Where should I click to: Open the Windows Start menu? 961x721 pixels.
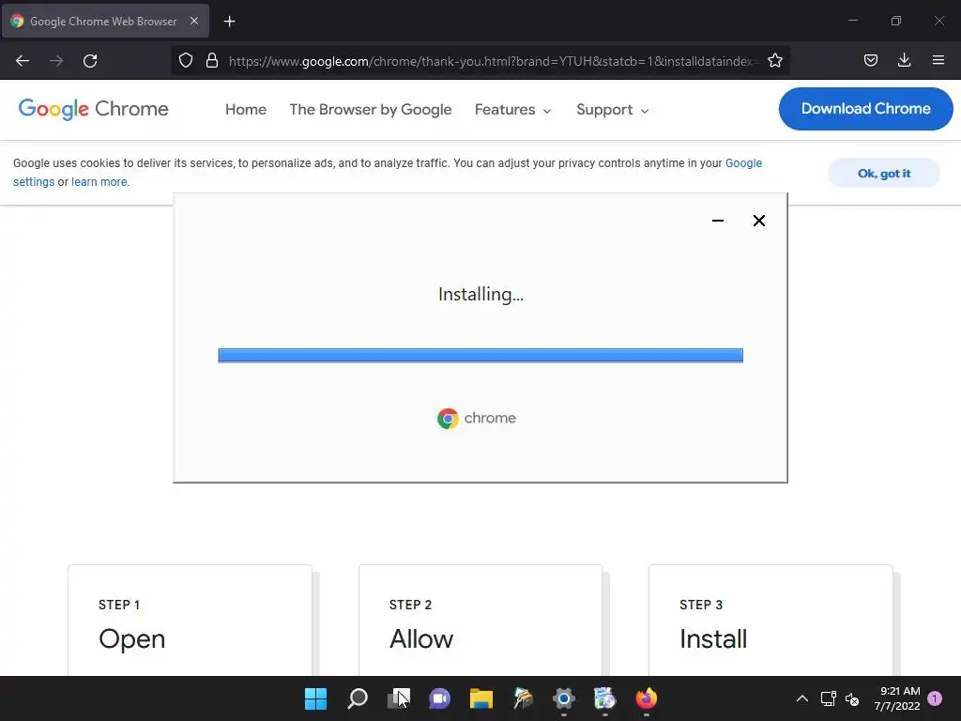[315, 698]
